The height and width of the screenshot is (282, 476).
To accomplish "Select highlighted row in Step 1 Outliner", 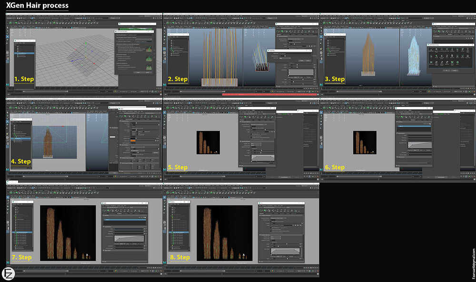I will (x=25, y=53).
